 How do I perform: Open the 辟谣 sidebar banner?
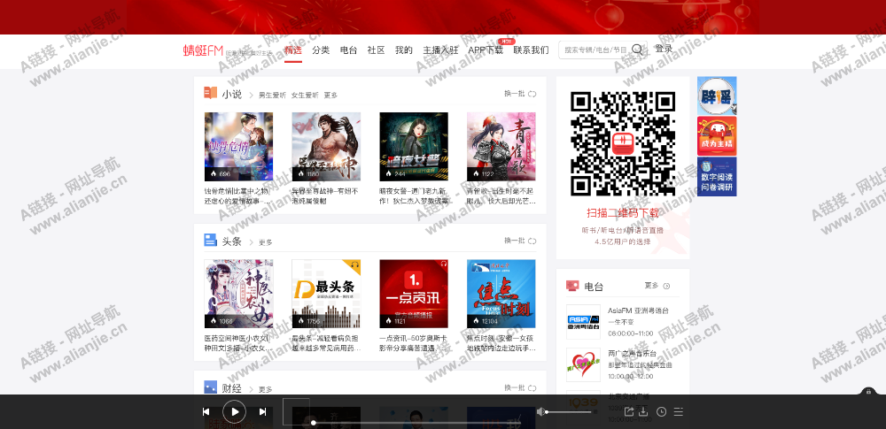717,96
